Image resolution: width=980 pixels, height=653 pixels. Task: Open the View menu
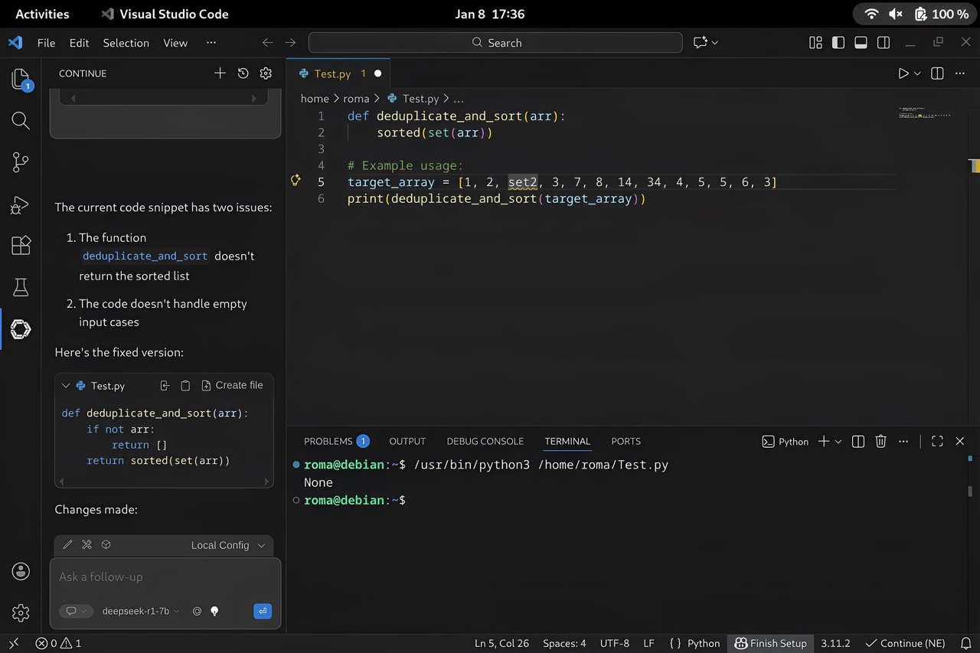pyautogui.click(x=175, y=43)
